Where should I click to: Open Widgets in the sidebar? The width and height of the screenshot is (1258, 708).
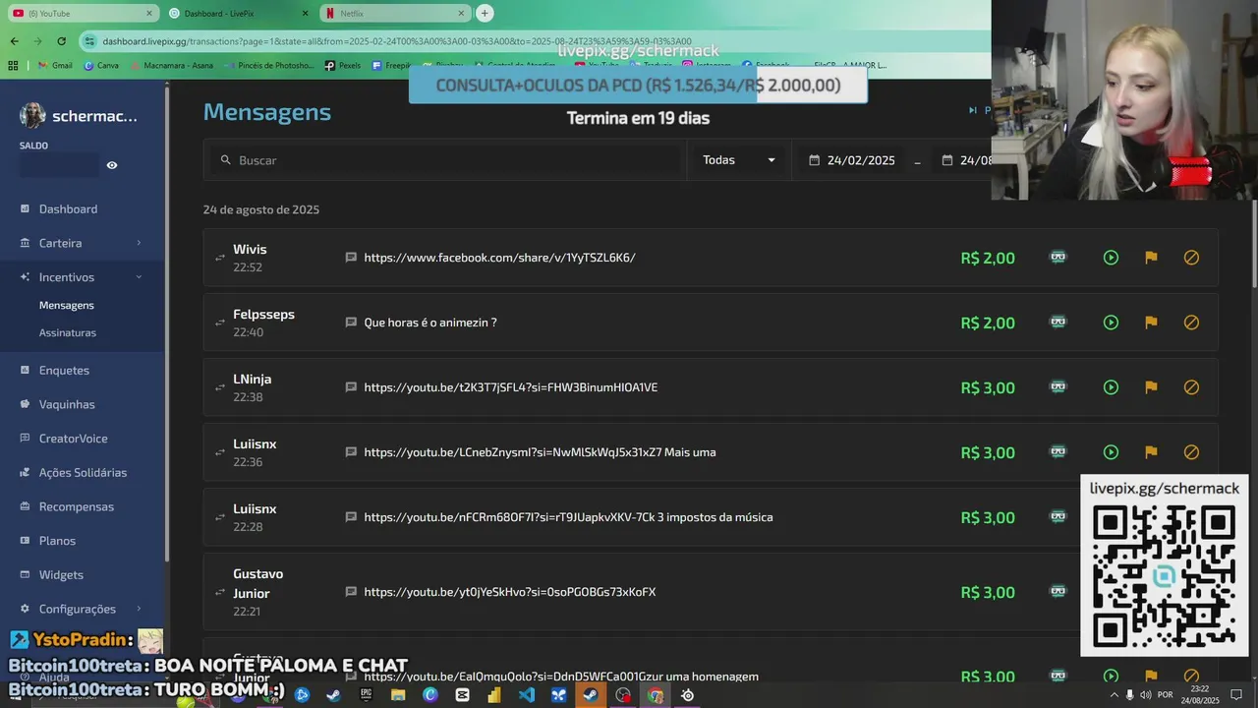(61, 574)
